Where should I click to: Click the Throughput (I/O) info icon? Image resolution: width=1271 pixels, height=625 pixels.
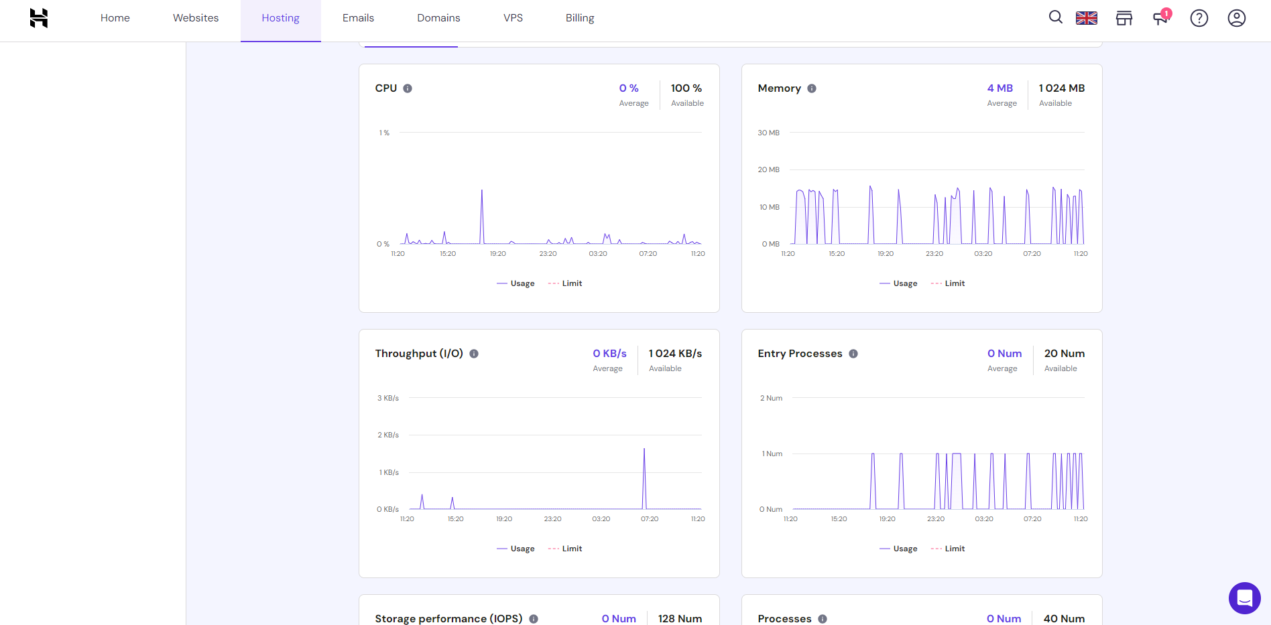tap(474, 354)
